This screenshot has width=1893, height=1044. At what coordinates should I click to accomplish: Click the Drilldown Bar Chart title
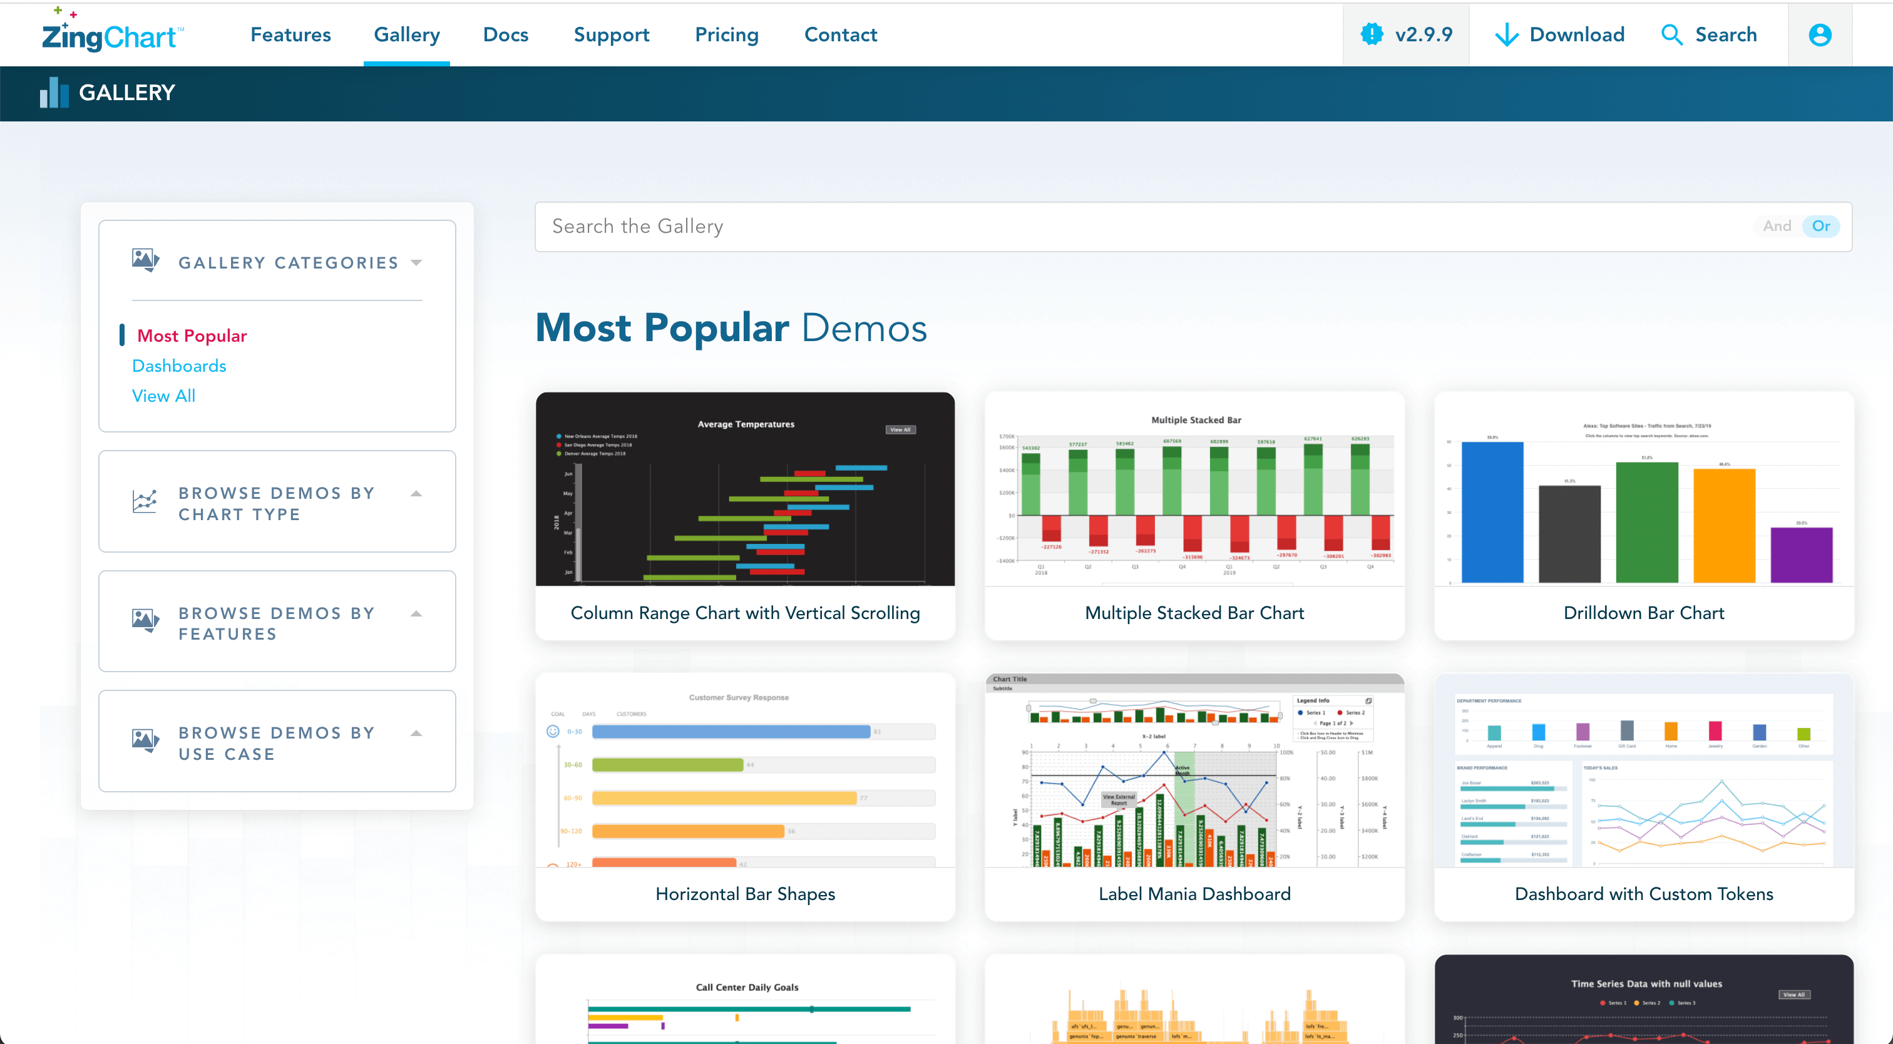pos(1644,613)
